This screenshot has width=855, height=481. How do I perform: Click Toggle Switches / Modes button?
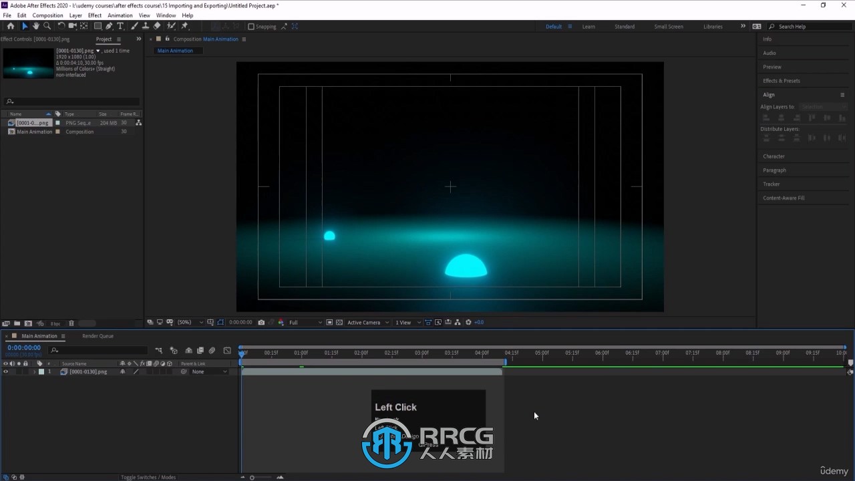coord(148,477)
